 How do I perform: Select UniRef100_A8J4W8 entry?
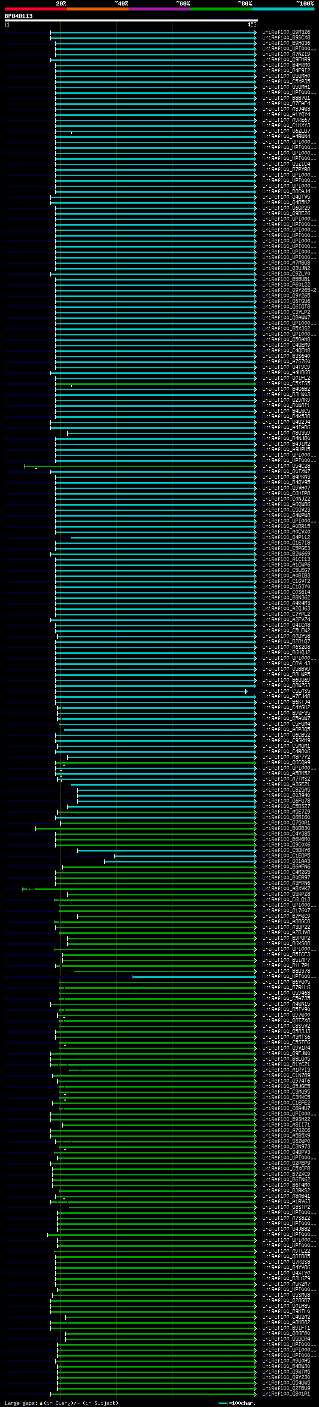tap(286, 109)
